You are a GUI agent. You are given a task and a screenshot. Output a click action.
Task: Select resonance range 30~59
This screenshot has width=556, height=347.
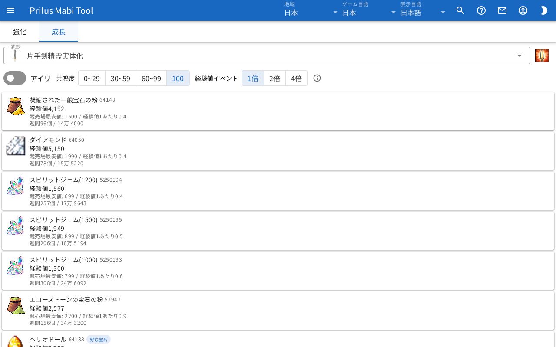(x=120, y=78)
